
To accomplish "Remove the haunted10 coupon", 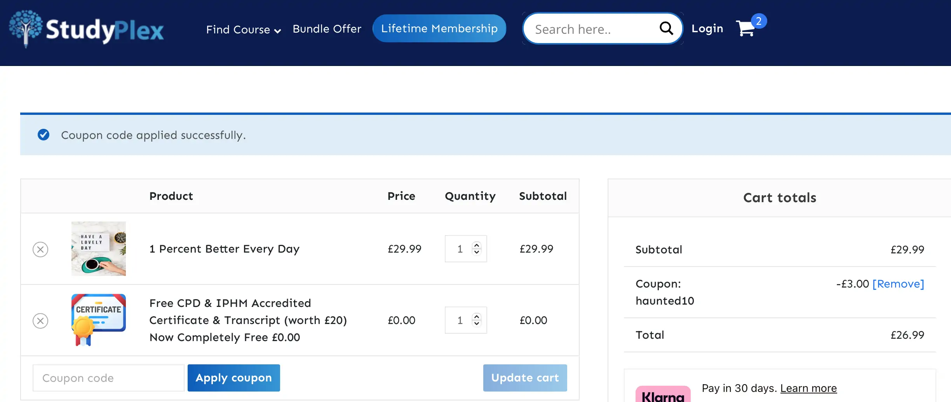I will [898, 284].
